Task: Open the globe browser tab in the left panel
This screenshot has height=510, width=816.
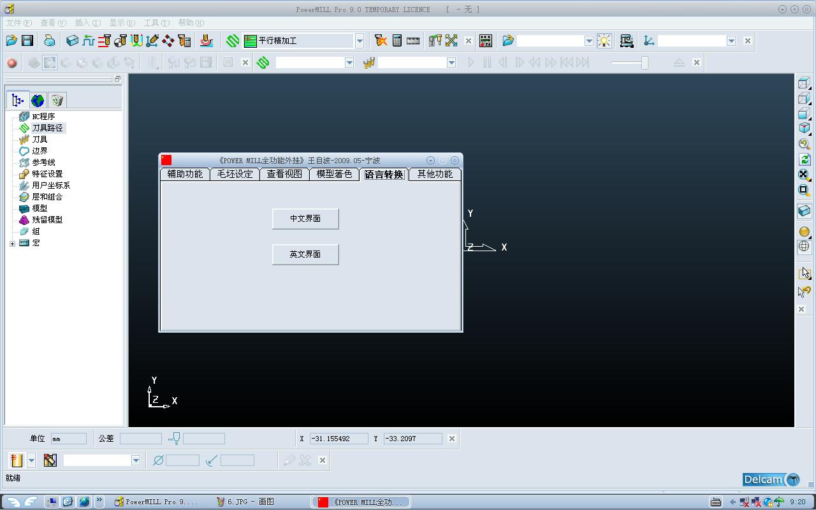Action: pos(38,100)
